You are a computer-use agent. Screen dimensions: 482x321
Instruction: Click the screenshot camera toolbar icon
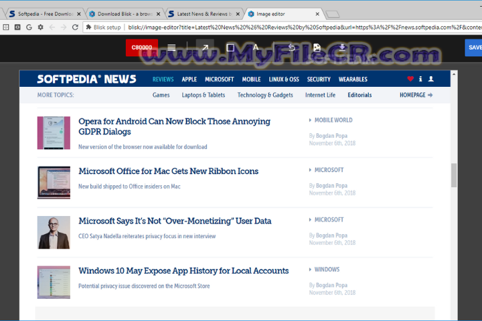(17, 27)
